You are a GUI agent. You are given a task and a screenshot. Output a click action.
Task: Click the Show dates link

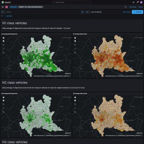126,12
